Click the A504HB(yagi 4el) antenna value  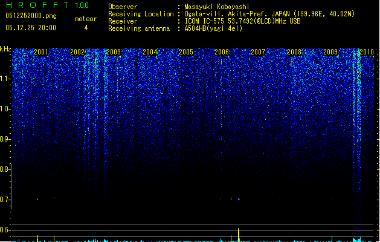coord(213,28)
